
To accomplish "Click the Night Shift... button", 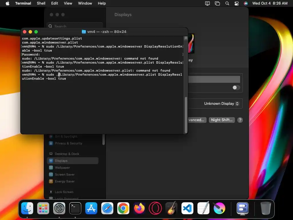I will click(222, 120).
